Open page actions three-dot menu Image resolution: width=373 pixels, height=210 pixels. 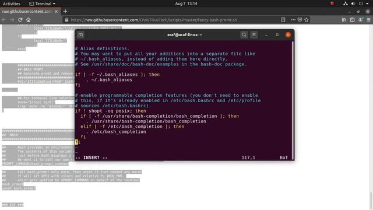click(293, 20)
